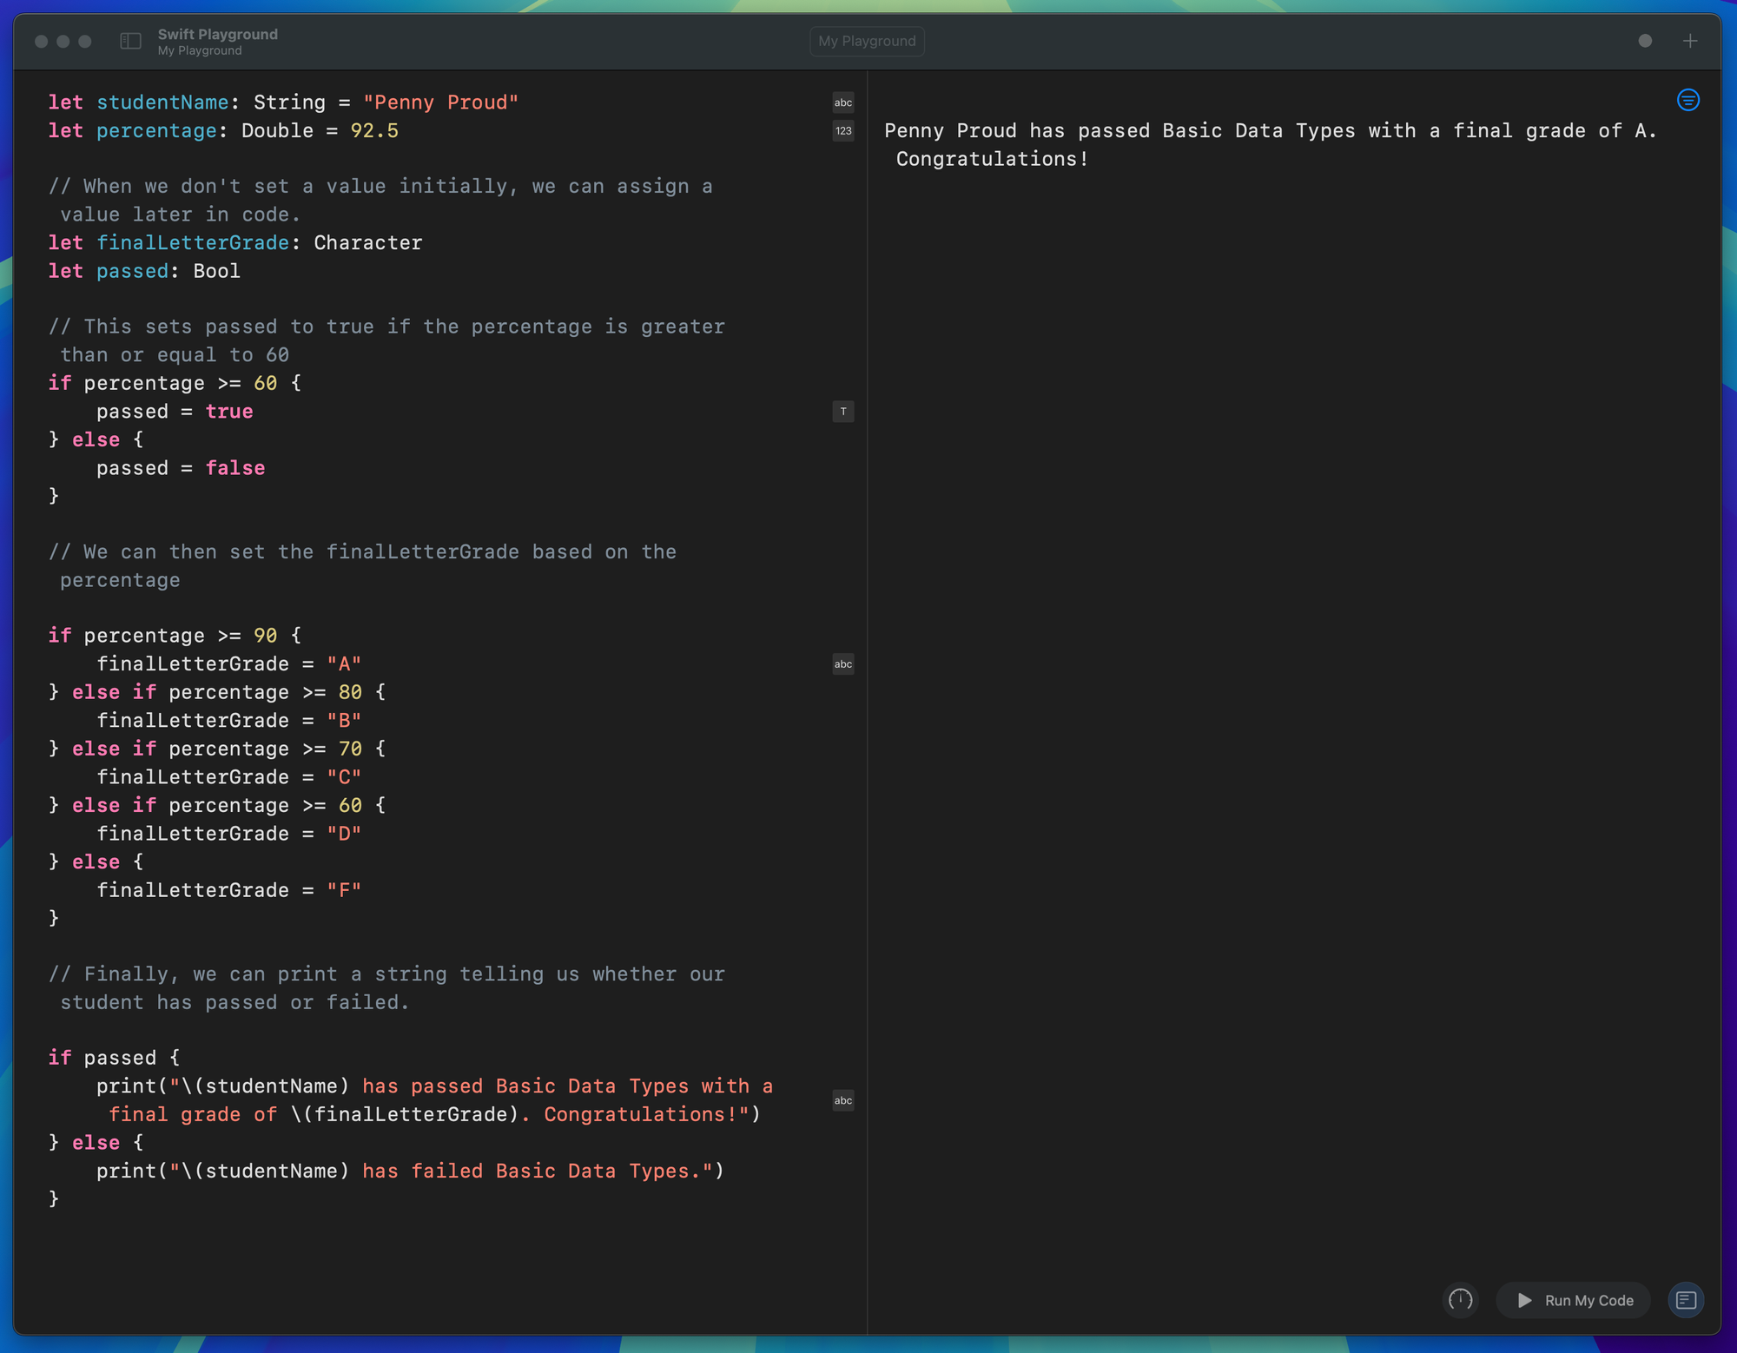Click the red close window button
Viewport: 1737px width, 1353px height.
pos(41,41)
